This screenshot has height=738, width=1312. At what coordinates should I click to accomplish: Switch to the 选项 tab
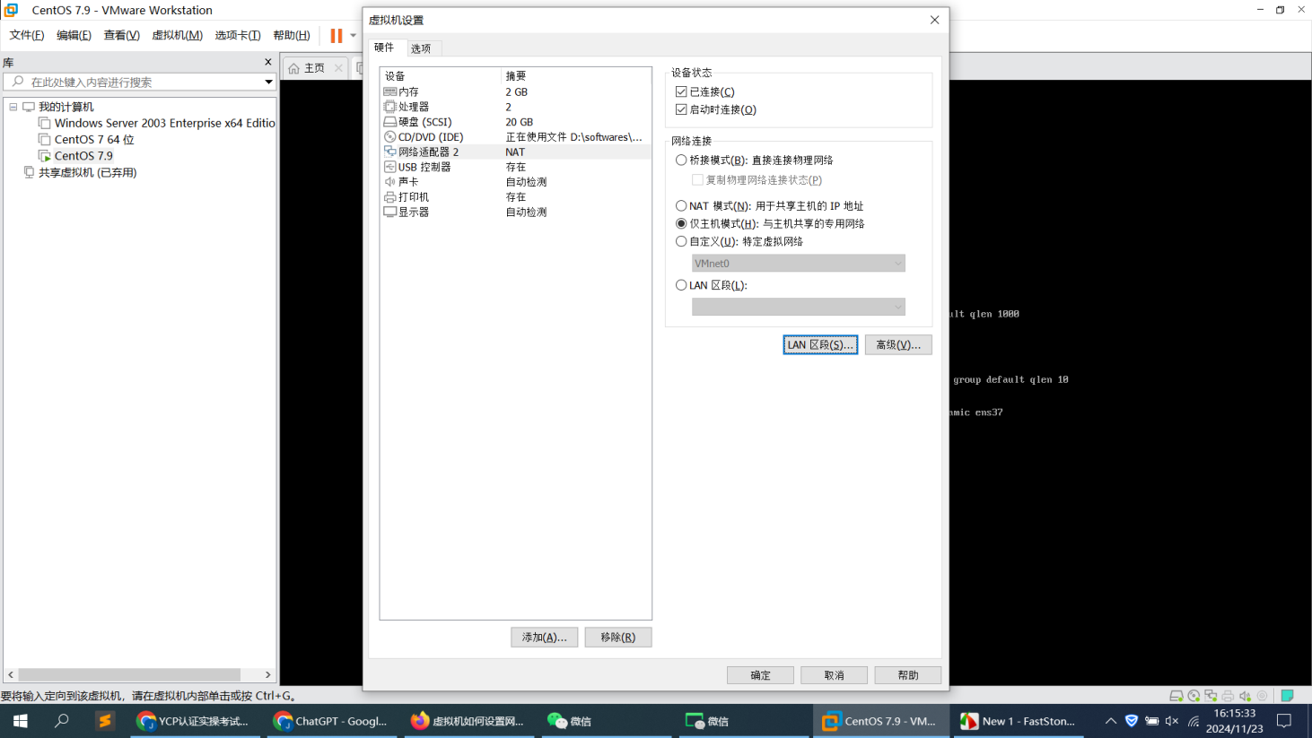[x=421, y=48]
